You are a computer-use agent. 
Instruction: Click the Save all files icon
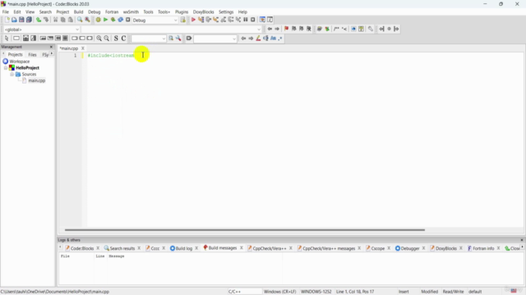(x=30, y=20)
